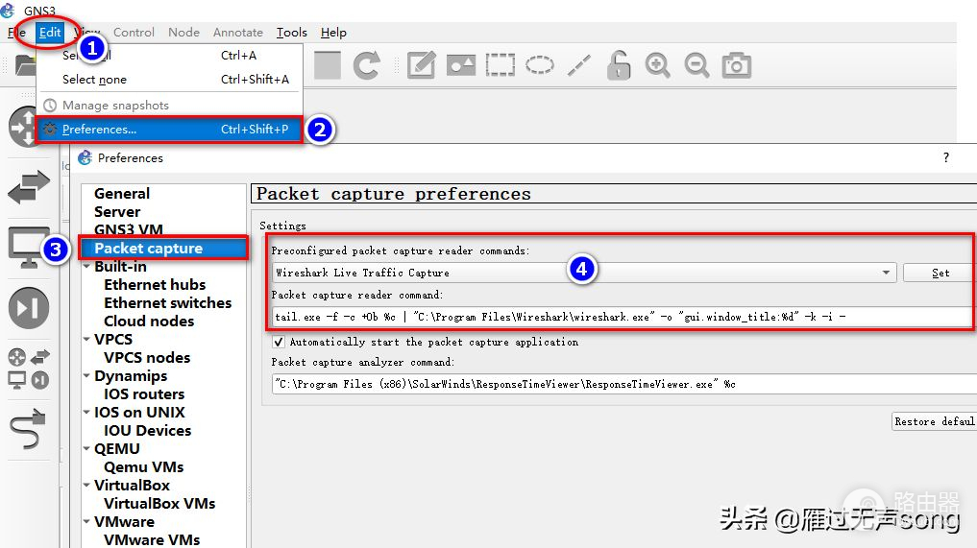Screen dimensions: 977x548
Task: Collapse the QEMU tree section
Action: click(86, 449)
